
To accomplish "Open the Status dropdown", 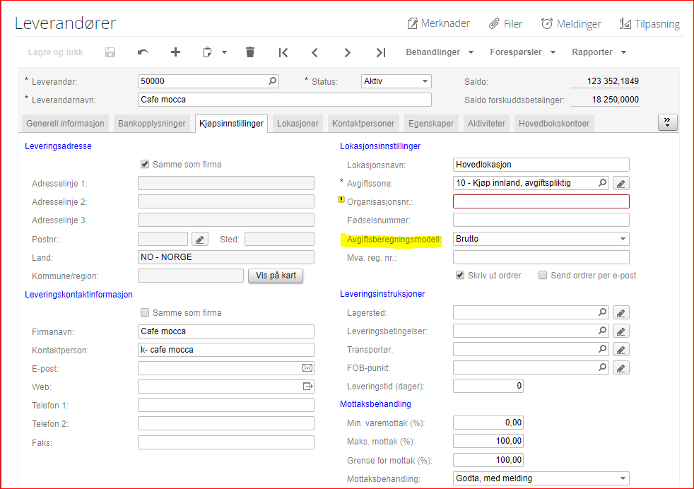I will coord(425,81).
